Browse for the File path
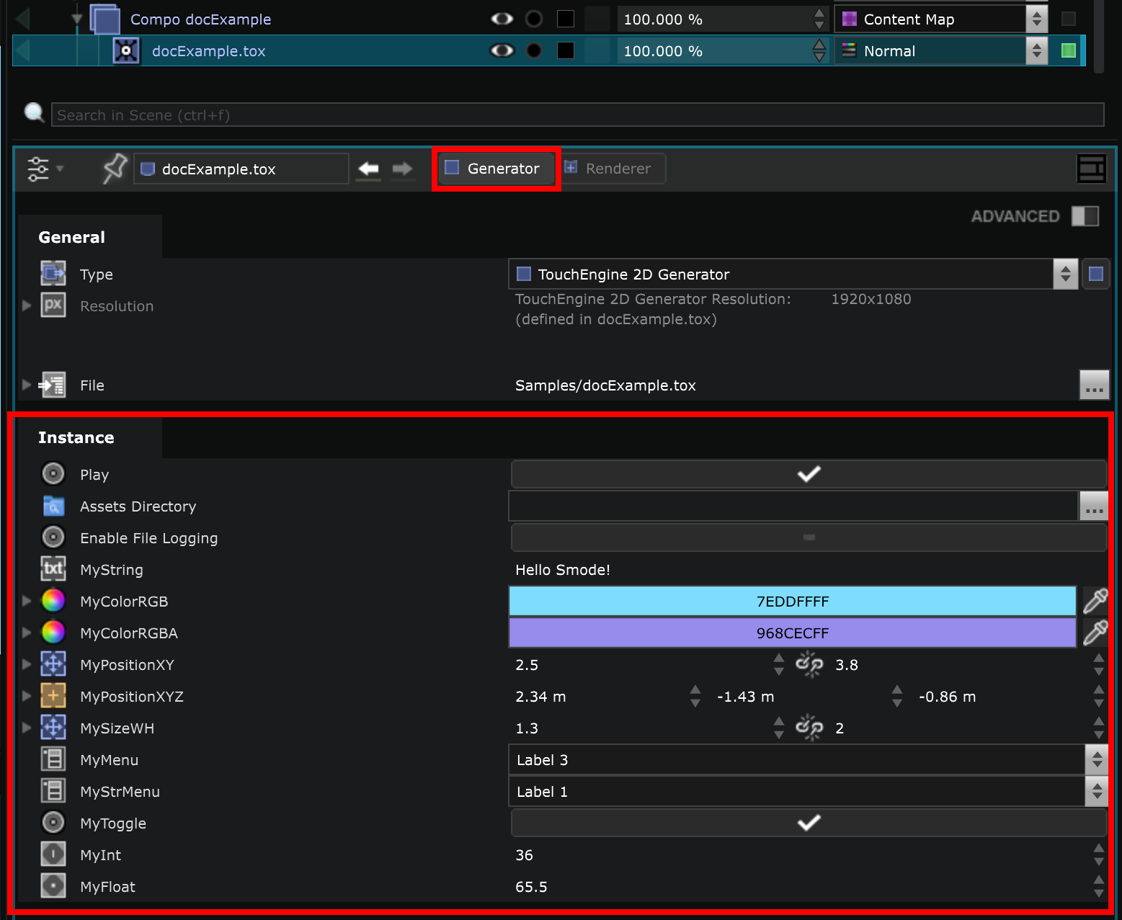This screenshot has width=1122, height=920. [x=1094, y=385]
